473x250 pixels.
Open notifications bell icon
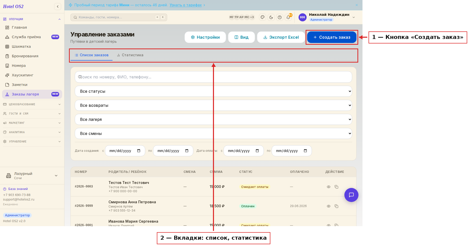(x=288, y=17)
